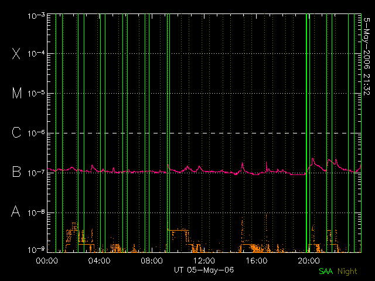Click the 5-May-2006 21:32 timestamp

pos(366,56)
